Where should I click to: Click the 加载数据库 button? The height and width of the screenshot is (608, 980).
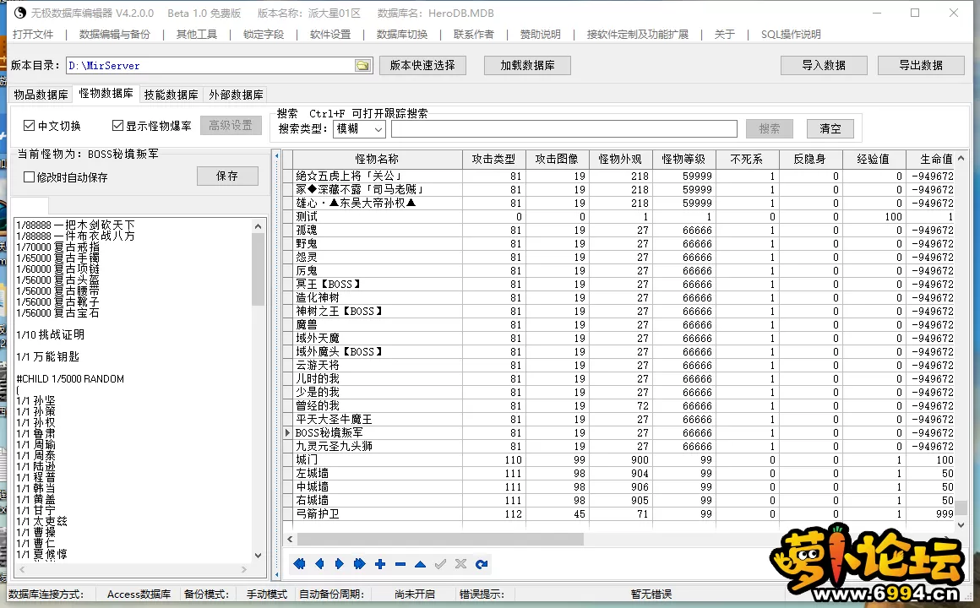pos(527,65)
